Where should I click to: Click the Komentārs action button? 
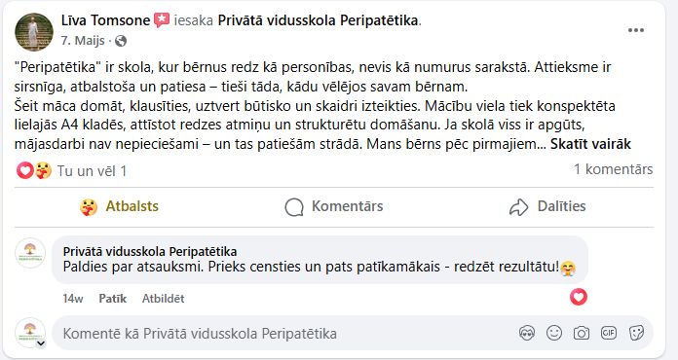(334, 207)
